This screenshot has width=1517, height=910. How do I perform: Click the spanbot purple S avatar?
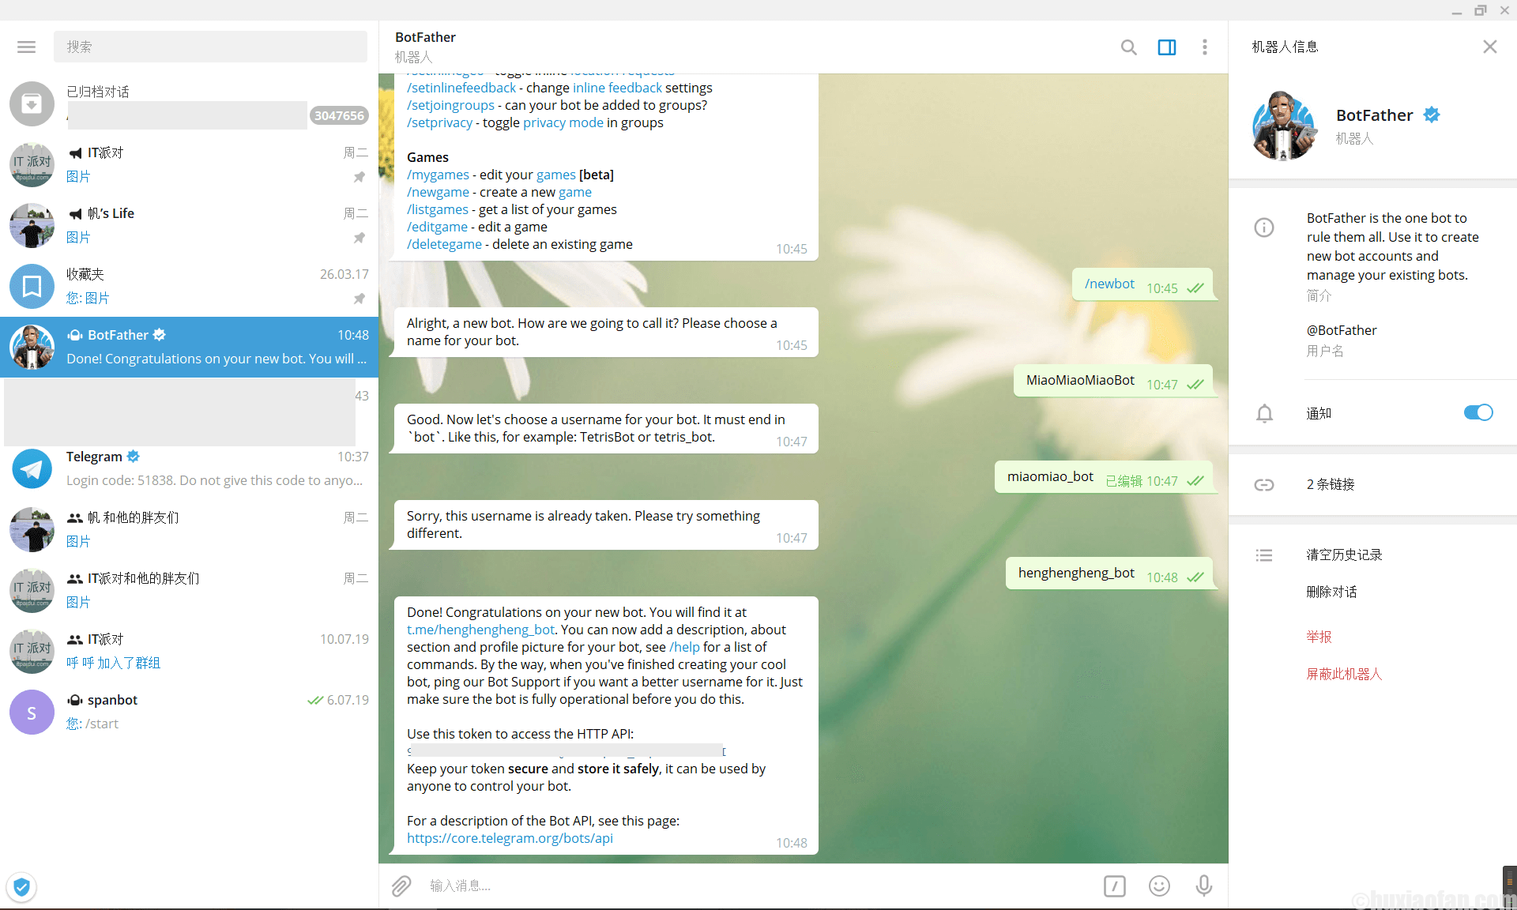click(32, 712)
